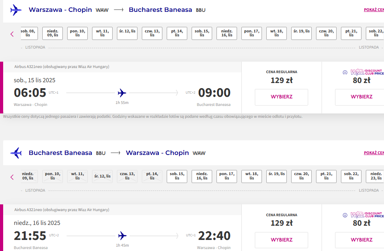The height and width of the screenshot is (251, 384).
Task: Pick outbound date pt. 21, lis
Action: [351, 33]
